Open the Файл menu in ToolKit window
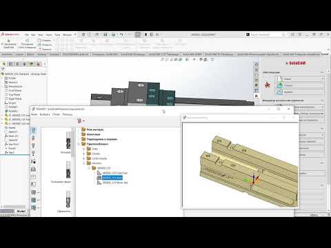331x248 pixels. coord(34,114)
